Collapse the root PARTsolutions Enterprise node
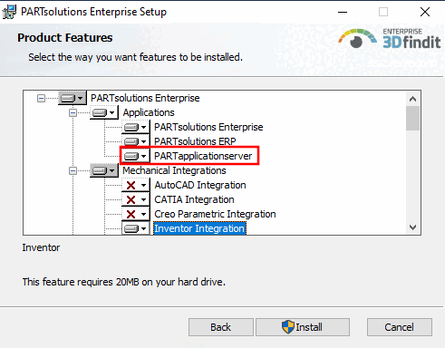 [41, 98]
